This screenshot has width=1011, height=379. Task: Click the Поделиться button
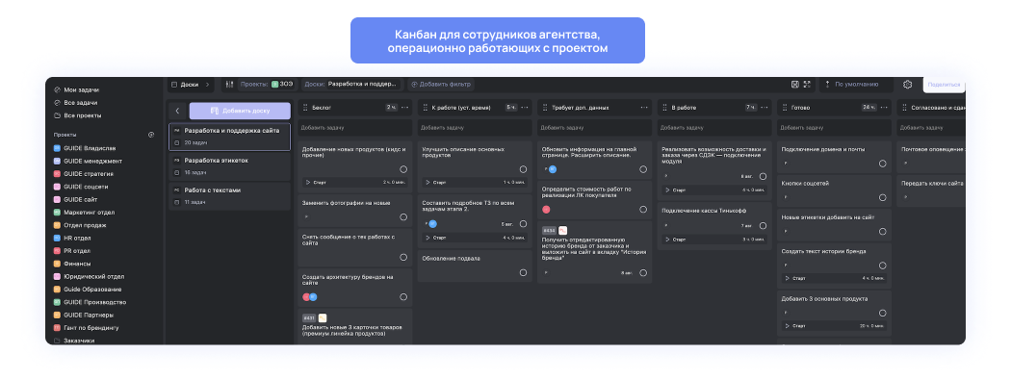(944, 85)
